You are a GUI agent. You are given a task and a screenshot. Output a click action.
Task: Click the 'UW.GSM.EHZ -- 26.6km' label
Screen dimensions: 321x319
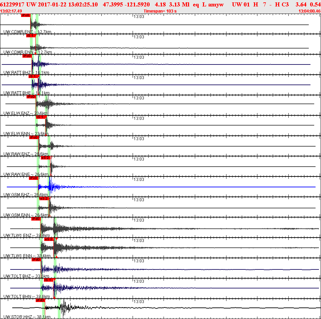click(x=26, y=195)
